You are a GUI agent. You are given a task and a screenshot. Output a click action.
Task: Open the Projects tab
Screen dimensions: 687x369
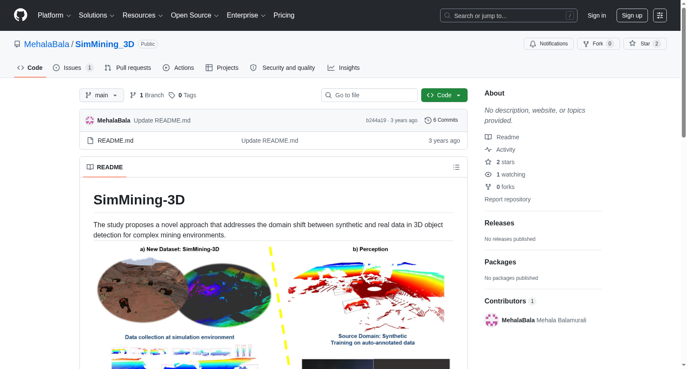222,68
